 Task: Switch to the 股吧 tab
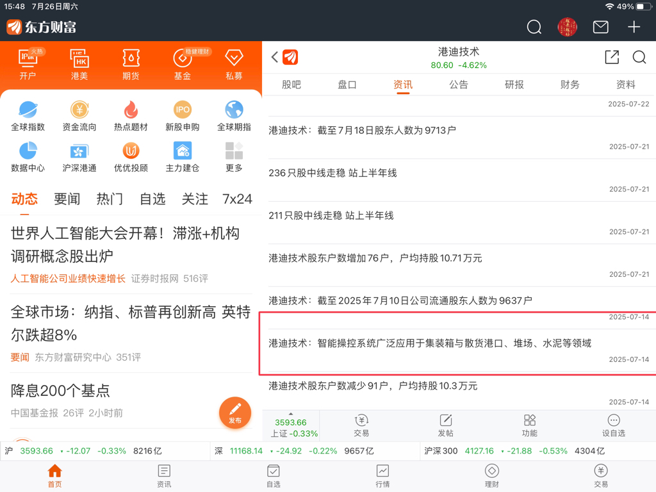[291, 85]
